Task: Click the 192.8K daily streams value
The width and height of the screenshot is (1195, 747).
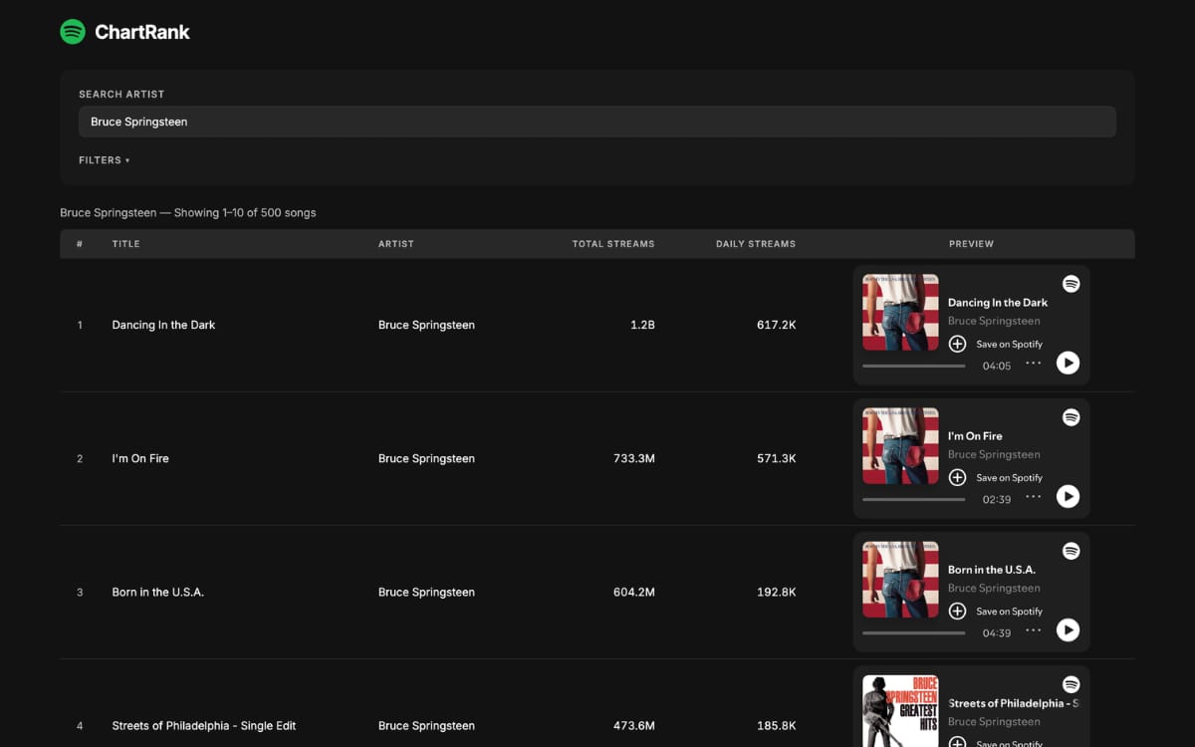Action: [x=776, y=592]
